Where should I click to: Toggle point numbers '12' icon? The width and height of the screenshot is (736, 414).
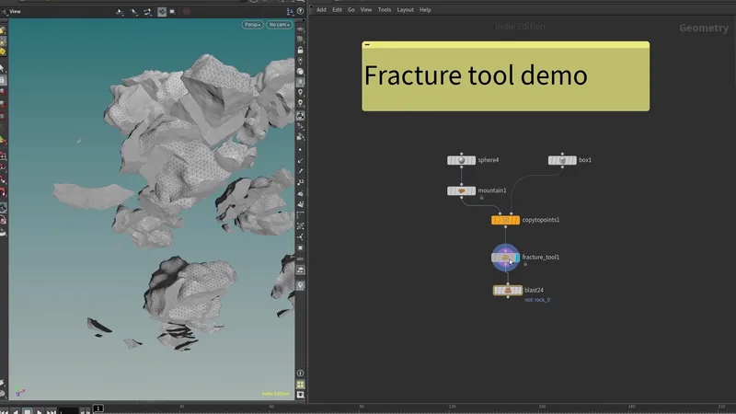[x=301, y=182]
